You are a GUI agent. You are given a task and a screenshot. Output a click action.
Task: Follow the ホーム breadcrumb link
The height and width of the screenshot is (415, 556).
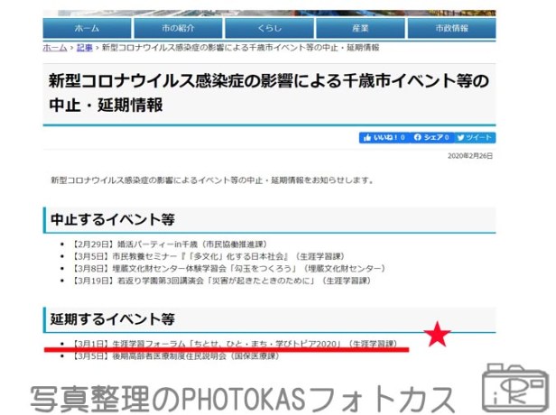(55, 48)
